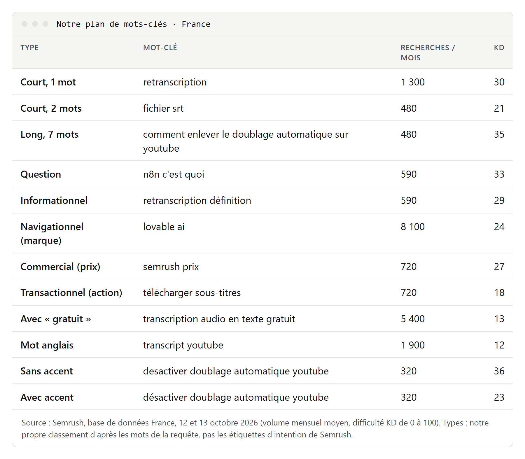Click the Source footnote starting 'Source : Semrush'

(x=255, y=429)
